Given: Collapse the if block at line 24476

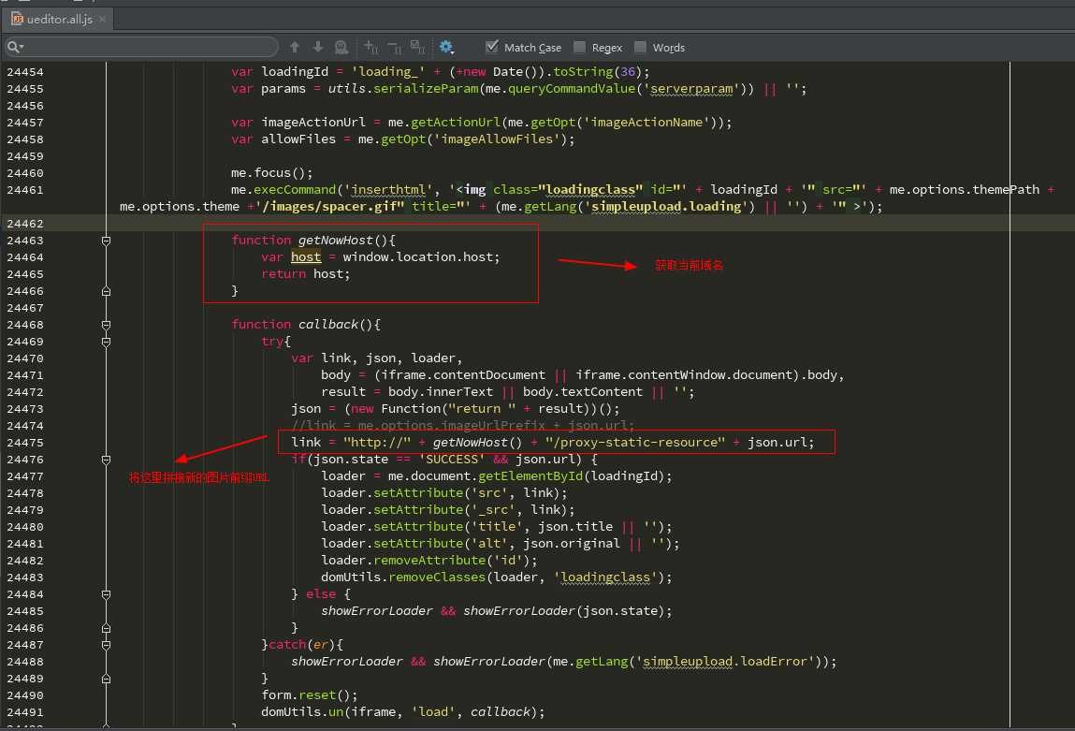Looking at the screenshot, I should (107, 460).
